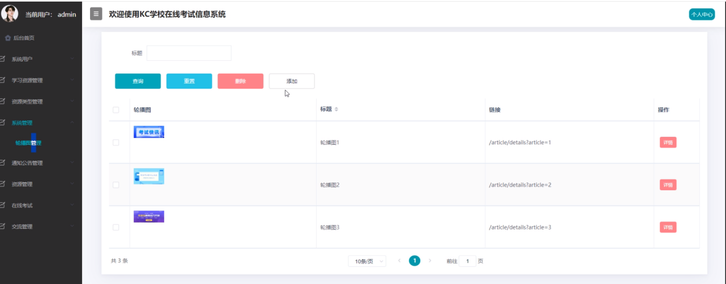Tick the checkbox for 轮播图3 row

(x=116, y=227)
